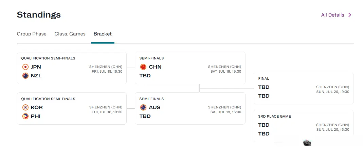This screenshot has height=150, width=363.
Task: Open the CHN semi-final match card
Action: click(x=190, y=68)
